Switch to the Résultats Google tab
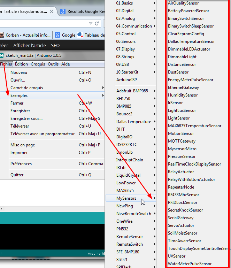Image resolution: width=231 pixels, height=268 pixels. pyautogui.click(x=82, y=12)
